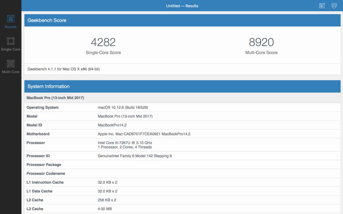Click Model value MacBook Pro (13-inch Mid 2017)
The width and height of the screenshot is (343, 214).
tap(125, 116)
